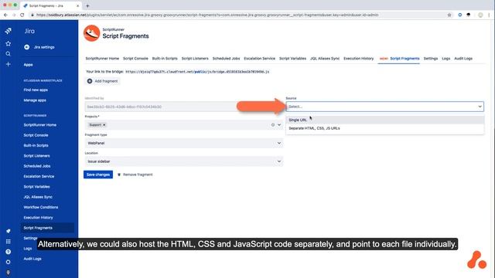Click the create plus icon in sidebar

[9, 64]
